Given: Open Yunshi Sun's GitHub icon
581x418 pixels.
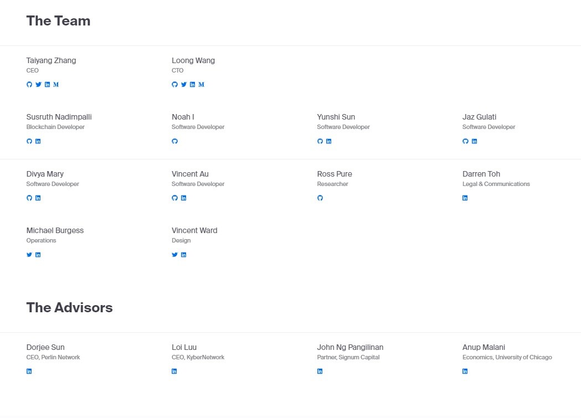Looking at the screenshot, I should [x=320, y=141].
